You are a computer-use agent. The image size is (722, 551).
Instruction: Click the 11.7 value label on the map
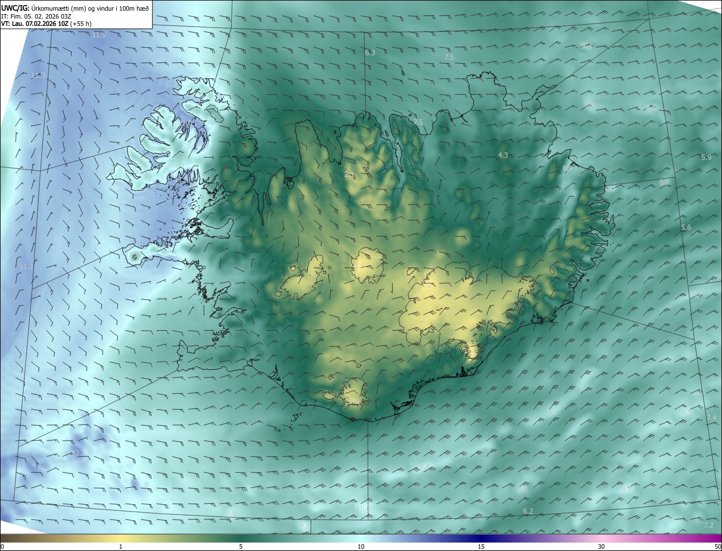coord(26,267)
